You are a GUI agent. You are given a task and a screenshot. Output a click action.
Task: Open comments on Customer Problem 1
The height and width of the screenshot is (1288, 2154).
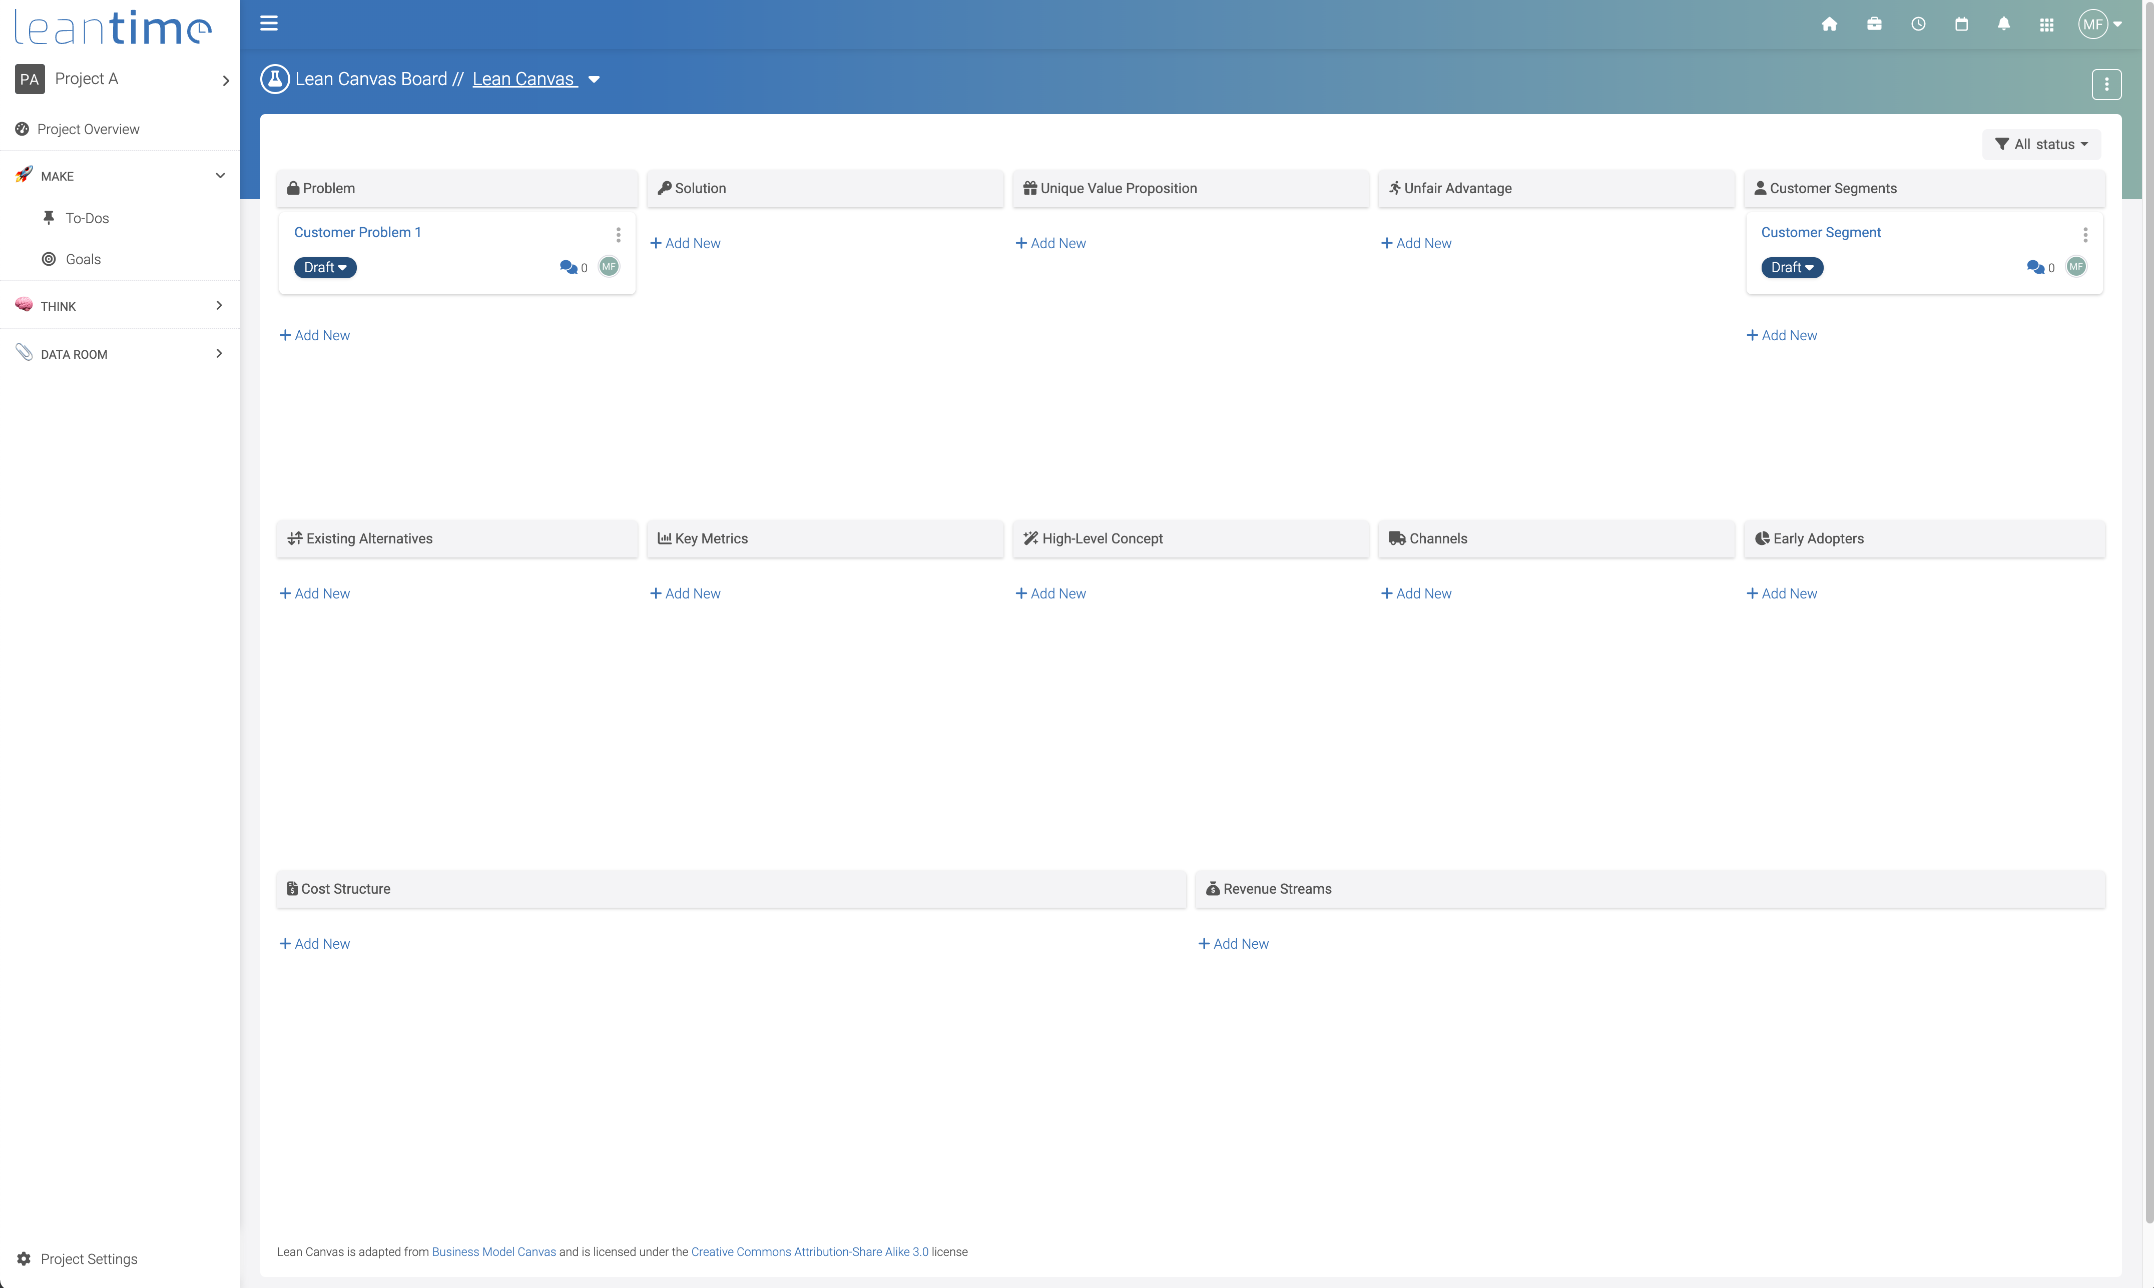pos(570,267)
